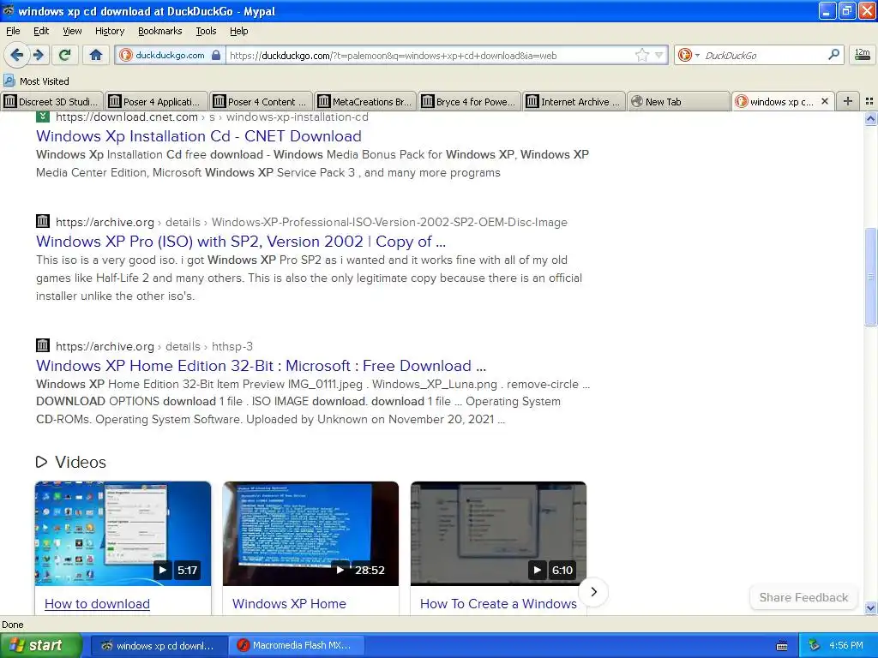Switch to the New Tab tab
878x658 pixels.
click(678, 101)
